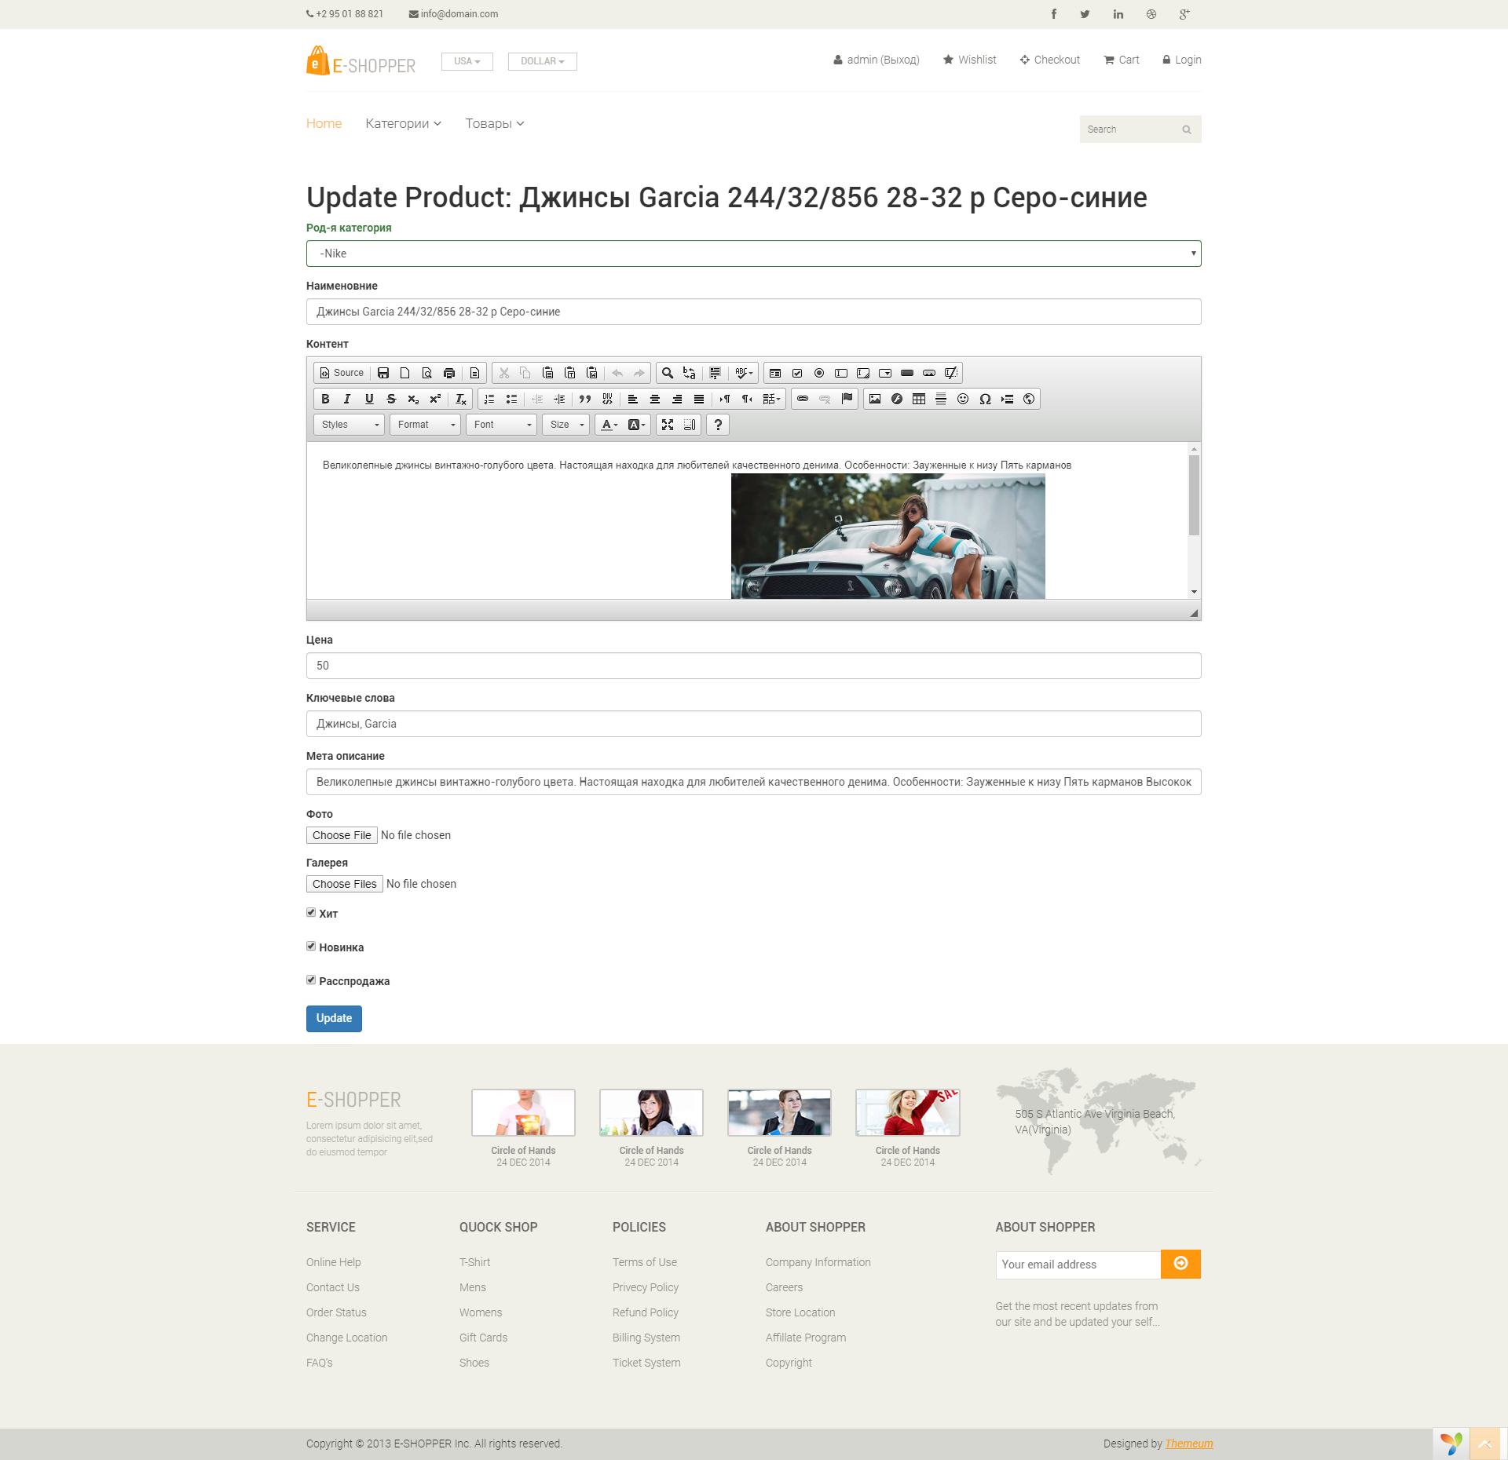Open the text color picker in editor
The width and height of the screenshot is (1508, 1460).
tap(609, 425)
